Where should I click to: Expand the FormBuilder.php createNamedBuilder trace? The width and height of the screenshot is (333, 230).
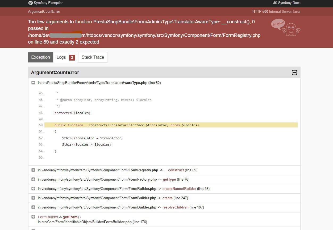(33, 189)
